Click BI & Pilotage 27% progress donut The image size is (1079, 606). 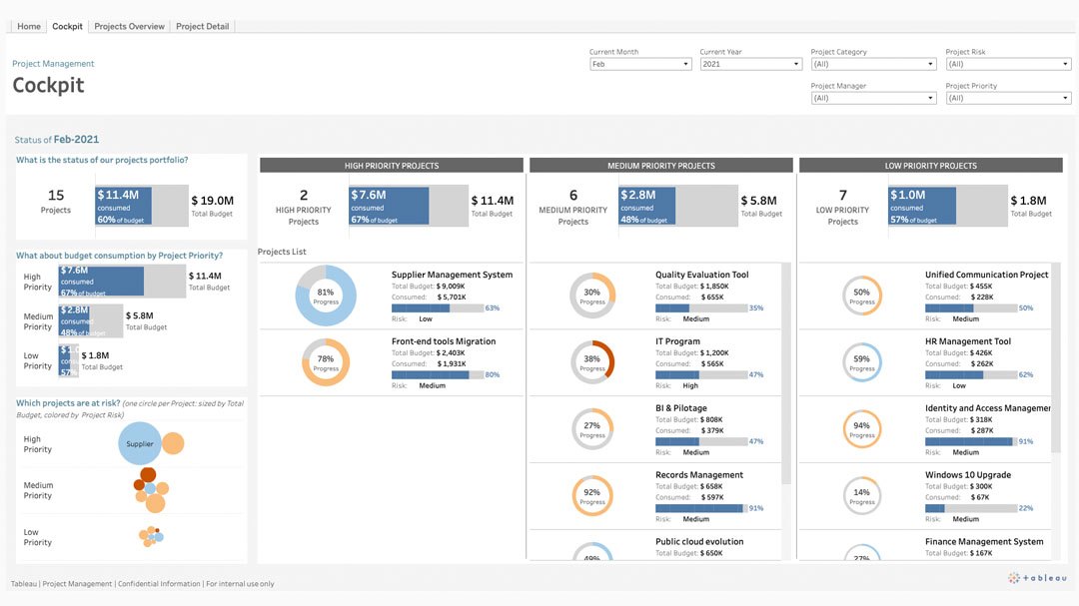point(591,428)
